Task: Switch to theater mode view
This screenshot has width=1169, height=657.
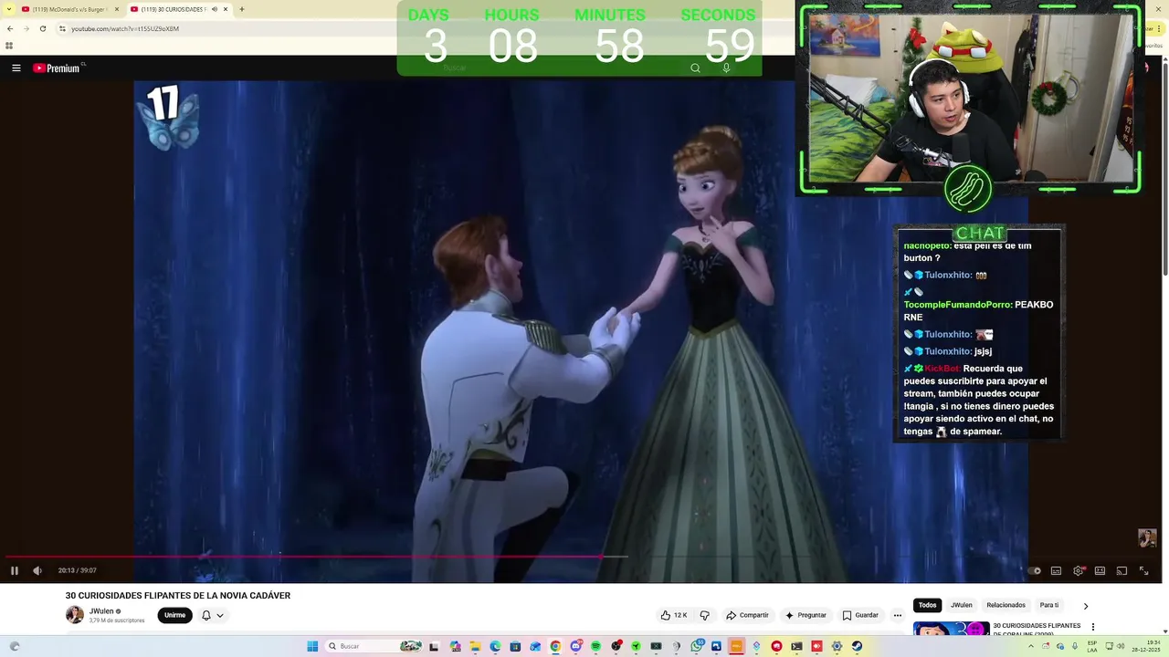Action: click(1100, 571)
